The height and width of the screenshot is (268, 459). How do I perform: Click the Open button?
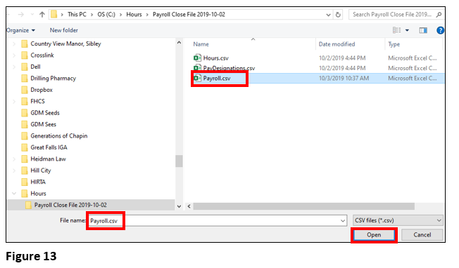click(374, 235)
